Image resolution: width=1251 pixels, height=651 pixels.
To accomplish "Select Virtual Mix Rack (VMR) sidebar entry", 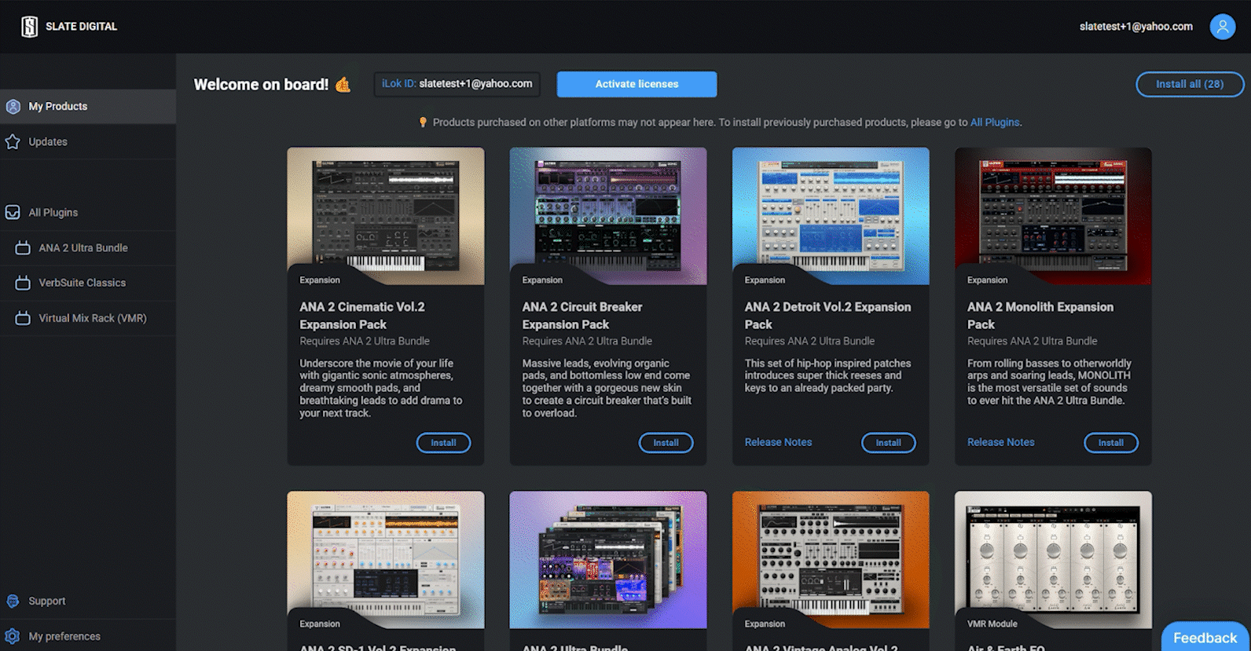I will (x=88, y=318).
